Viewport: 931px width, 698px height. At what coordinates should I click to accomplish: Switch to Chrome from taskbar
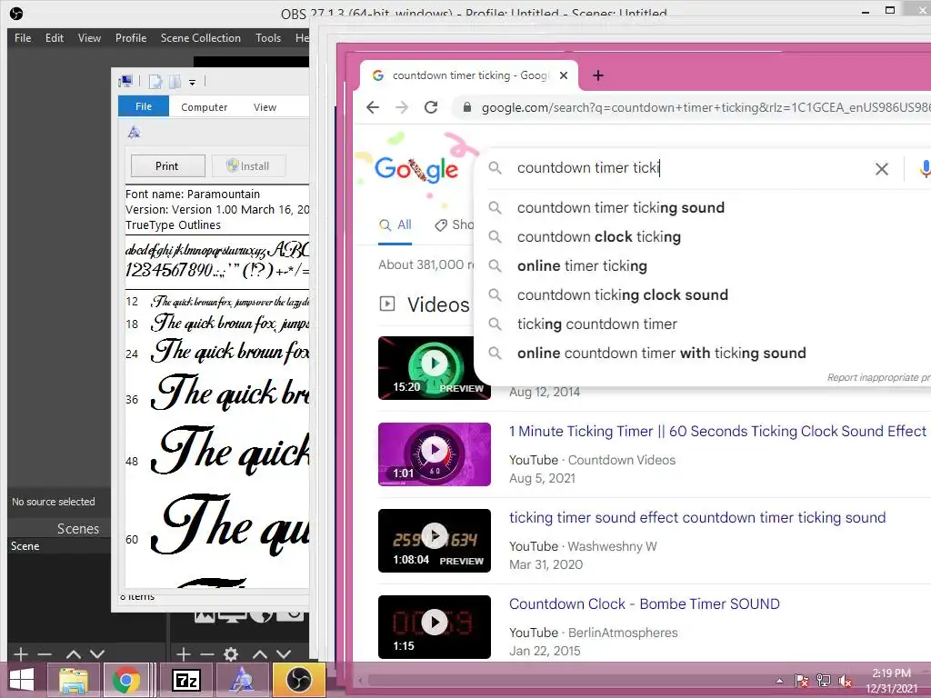[x=125, y=680]
